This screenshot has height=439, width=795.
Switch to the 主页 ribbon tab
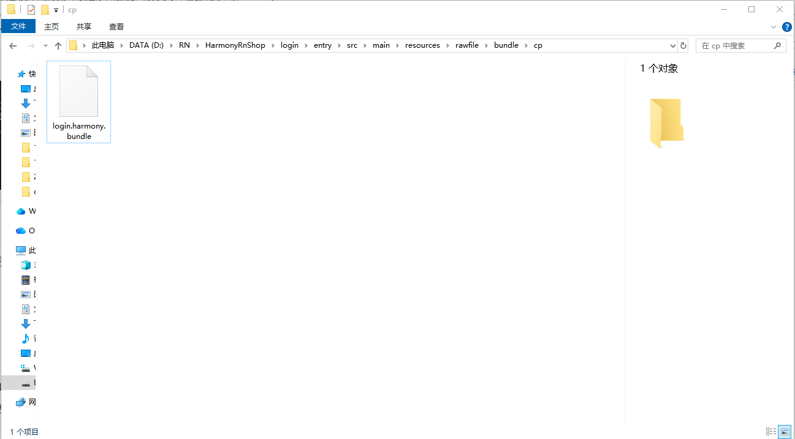point(51,26)
